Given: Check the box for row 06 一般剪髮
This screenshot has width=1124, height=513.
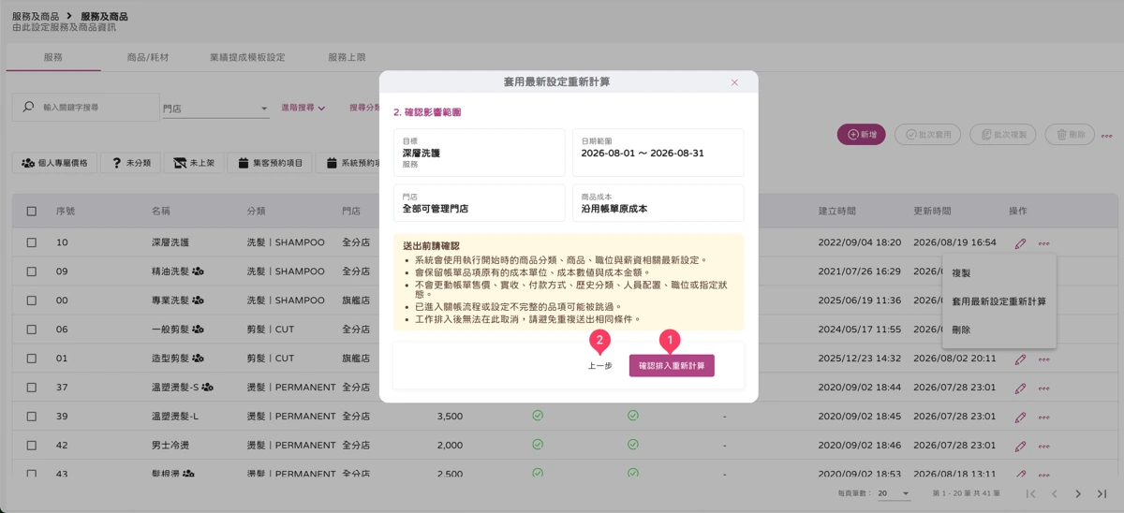Looking at the screenshot, I should [x=32, y=330].
